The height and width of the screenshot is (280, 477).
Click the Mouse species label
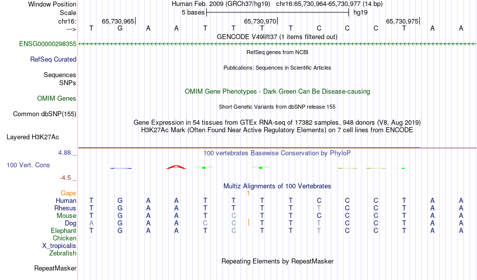[66, 216]
